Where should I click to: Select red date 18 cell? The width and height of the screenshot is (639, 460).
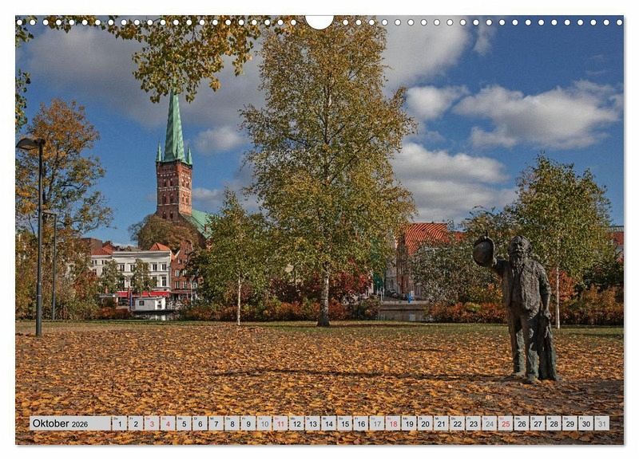click(393, 423)
